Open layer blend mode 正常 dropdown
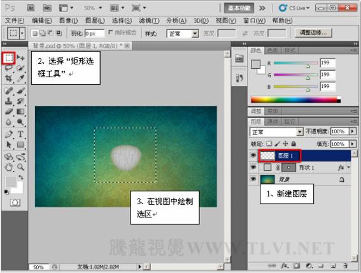Viewport: 361px width, 273px height. [276, 132]
